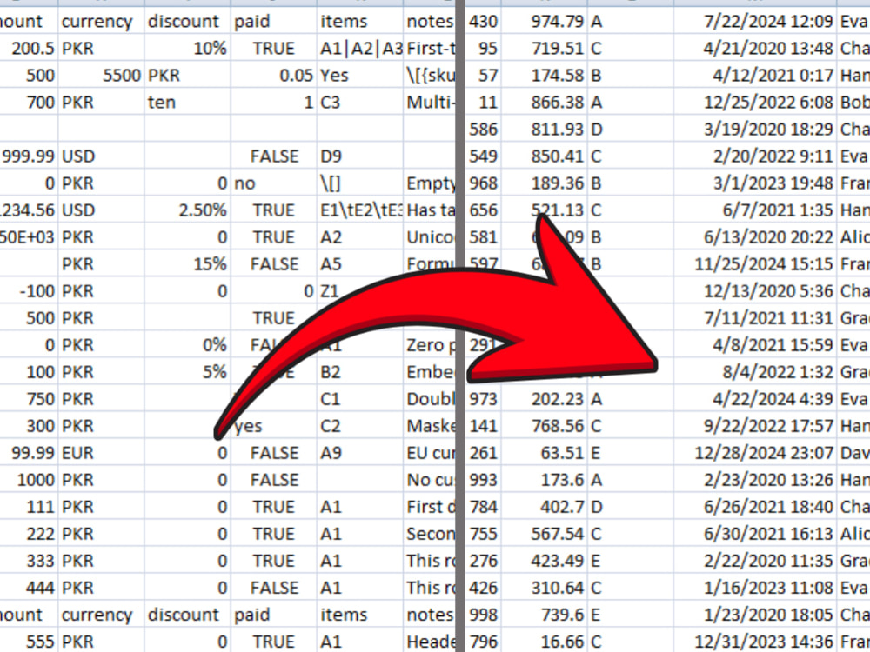Screen dimensions: 870x652
Task: Click the date cell 12/31/2023 14:36
Action: [x=756, y=642]
